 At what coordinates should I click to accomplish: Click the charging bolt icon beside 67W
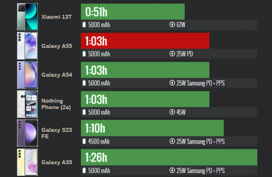tap(172, 25)
